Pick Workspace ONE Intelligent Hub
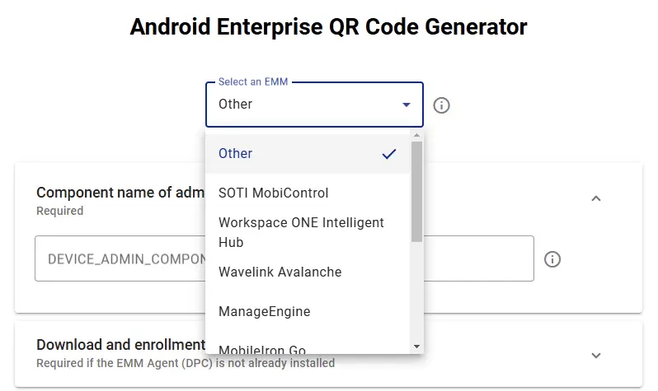 tap(308, 232)
